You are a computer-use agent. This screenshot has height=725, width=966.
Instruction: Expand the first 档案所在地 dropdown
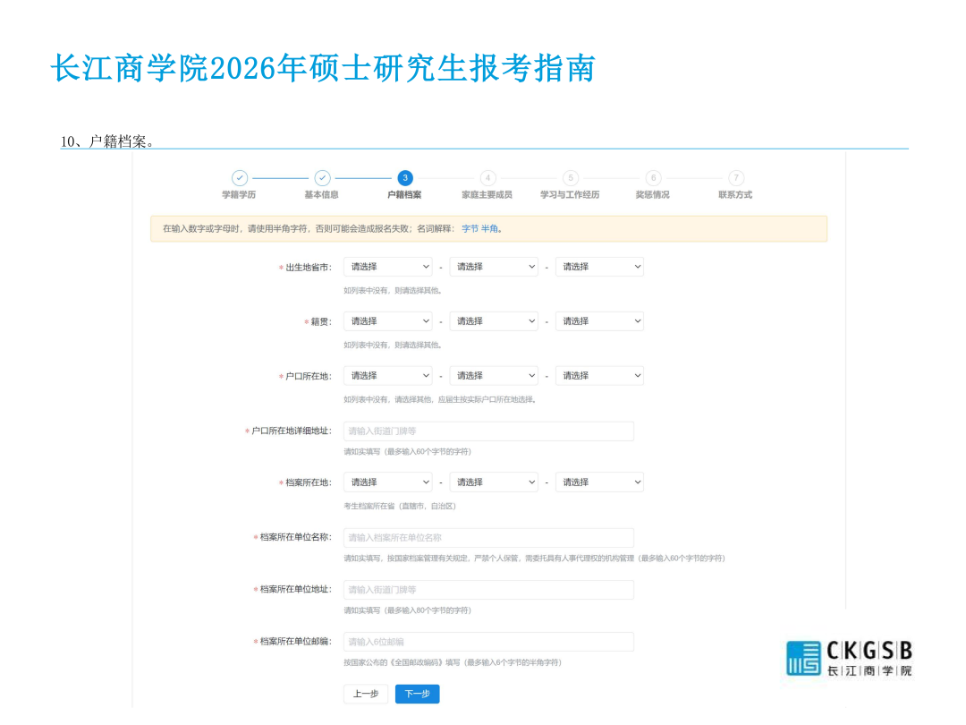(387, 482)
